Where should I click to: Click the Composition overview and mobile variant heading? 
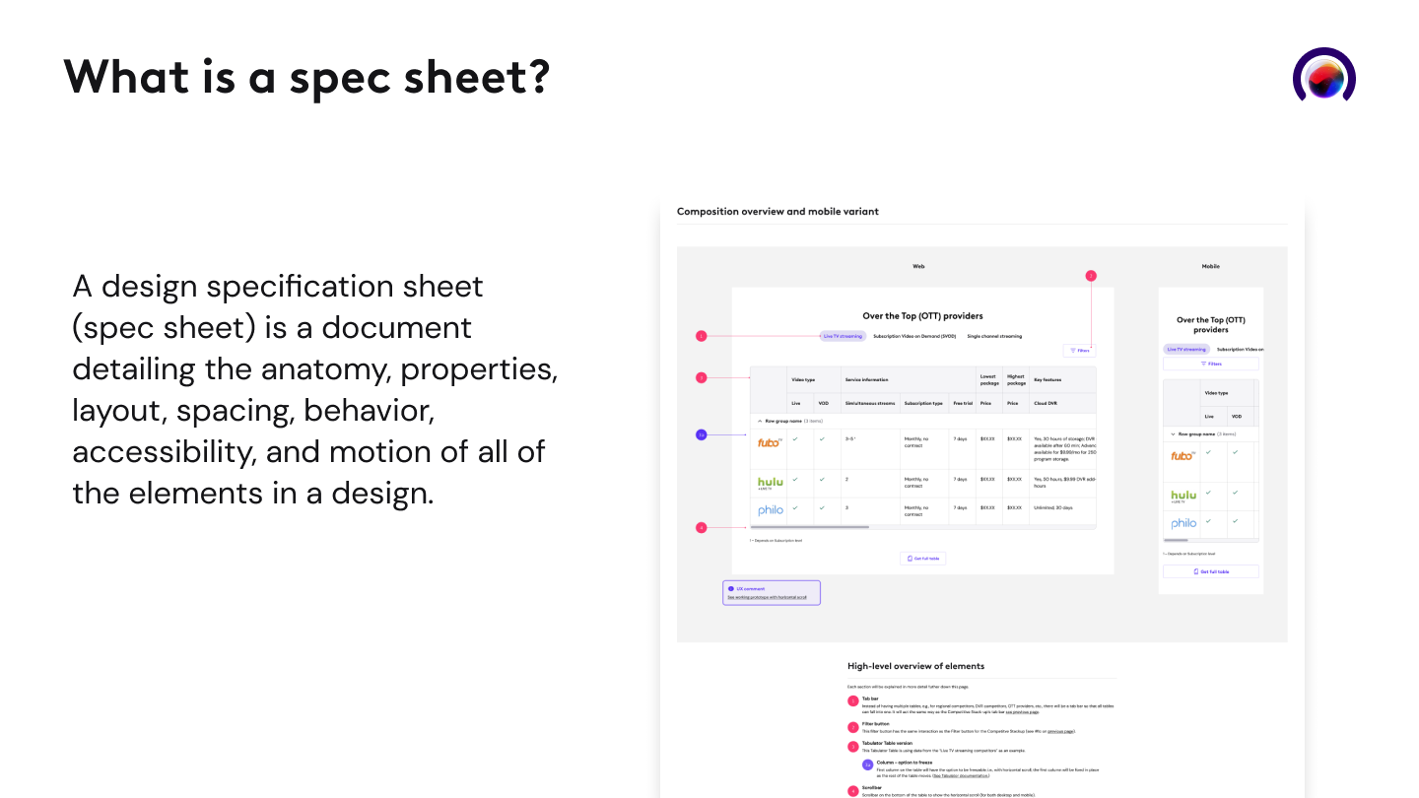(777, 212)
